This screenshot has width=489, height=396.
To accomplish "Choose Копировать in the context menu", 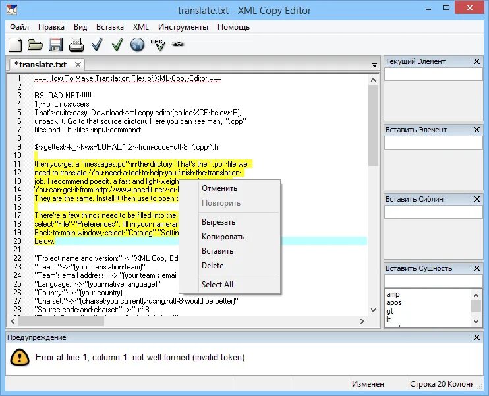I will pyautogui.click(x=230, y=237).
